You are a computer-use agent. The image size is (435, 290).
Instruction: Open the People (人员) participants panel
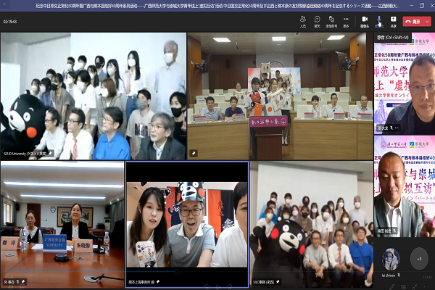click(x=302, y=19)
